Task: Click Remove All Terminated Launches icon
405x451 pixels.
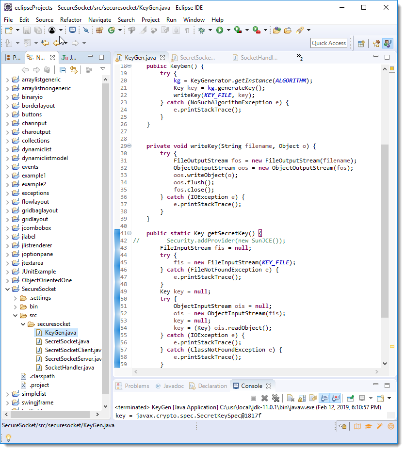Action: [x=275, y=398]
